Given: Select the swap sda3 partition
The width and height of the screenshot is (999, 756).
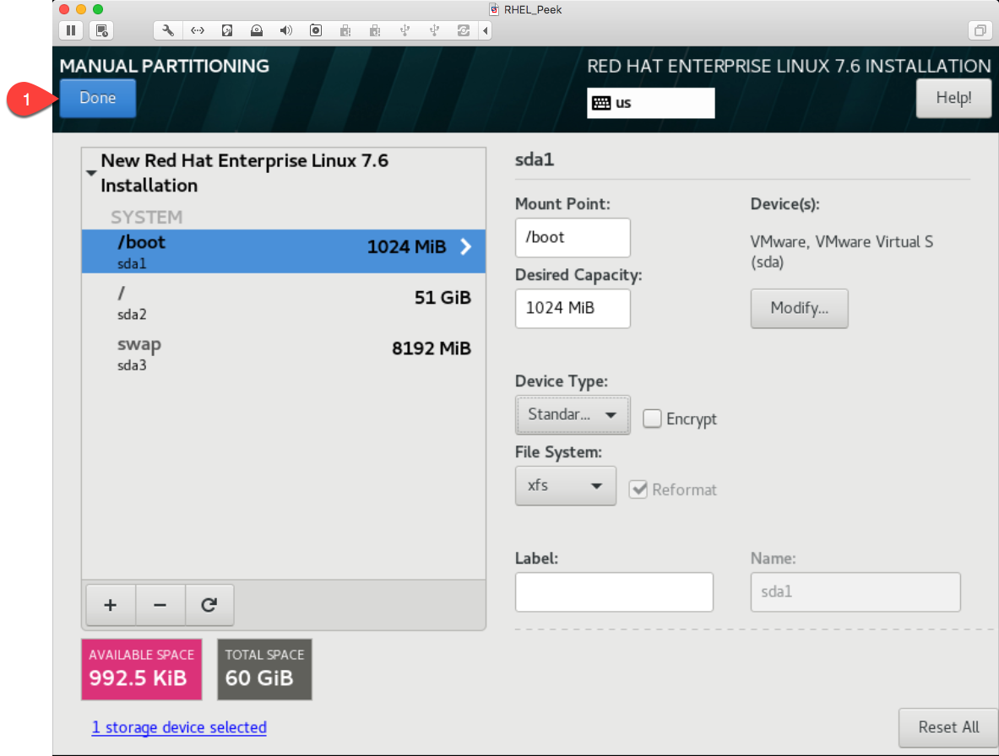Looking at the screenshot, I should click(x=284, y=354).
